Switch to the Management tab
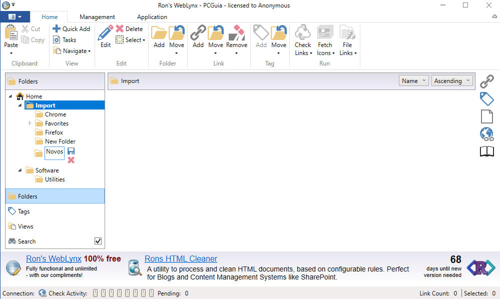 coord(97,17)
